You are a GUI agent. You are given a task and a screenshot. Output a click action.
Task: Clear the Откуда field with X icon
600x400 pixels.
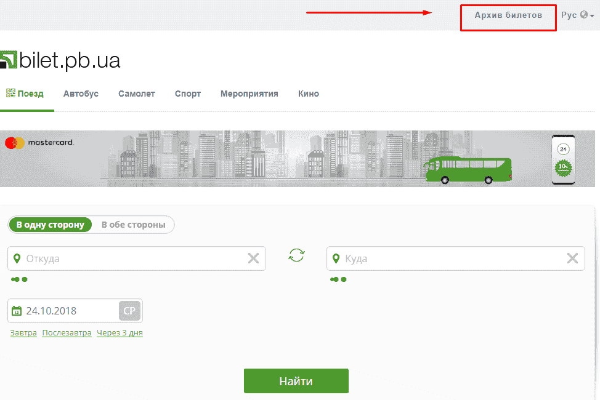[x=253, y=258]
